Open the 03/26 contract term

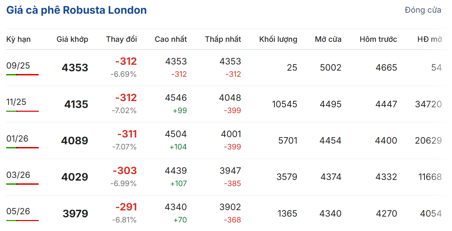pos(18,175)
